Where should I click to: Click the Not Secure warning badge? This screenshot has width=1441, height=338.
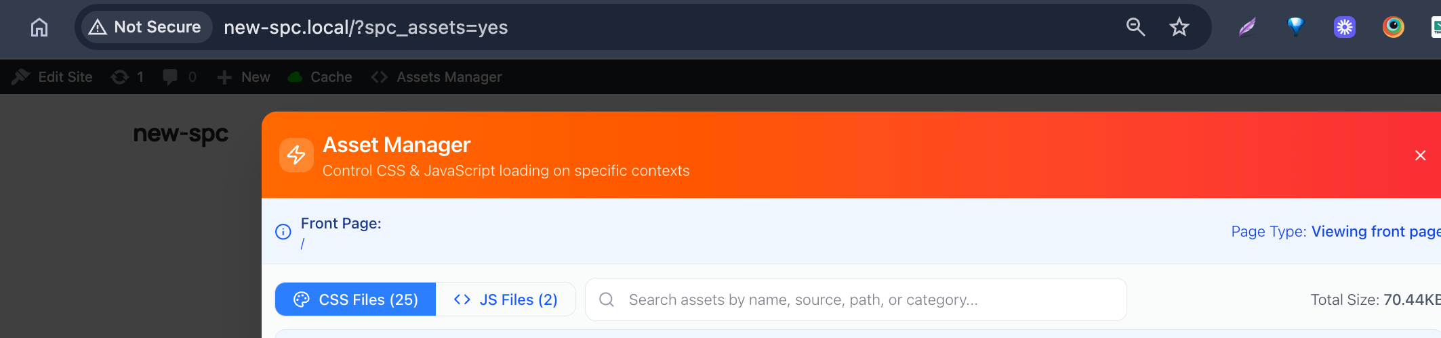point(146,27)
